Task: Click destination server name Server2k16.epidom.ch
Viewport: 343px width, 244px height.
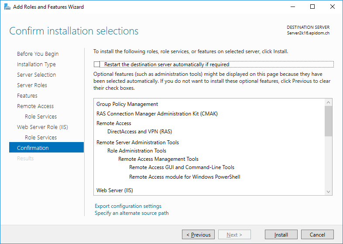Action: pos(308,33)
